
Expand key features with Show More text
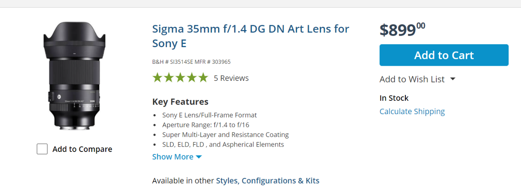tap(173, 157)
